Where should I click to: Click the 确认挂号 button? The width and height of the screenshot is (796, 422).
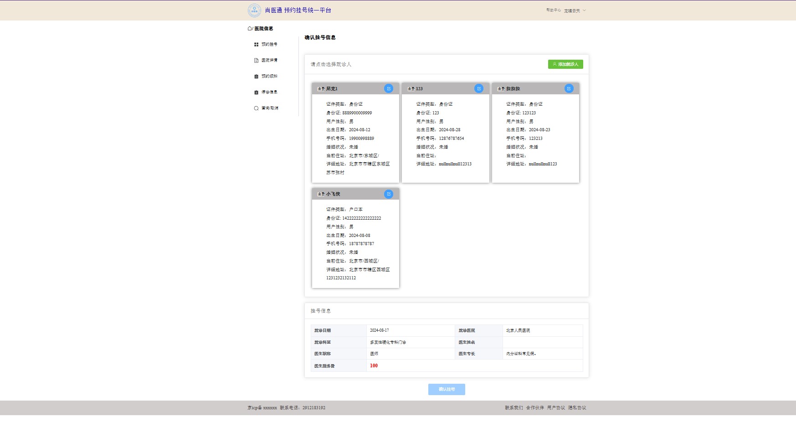coord(447,389)
